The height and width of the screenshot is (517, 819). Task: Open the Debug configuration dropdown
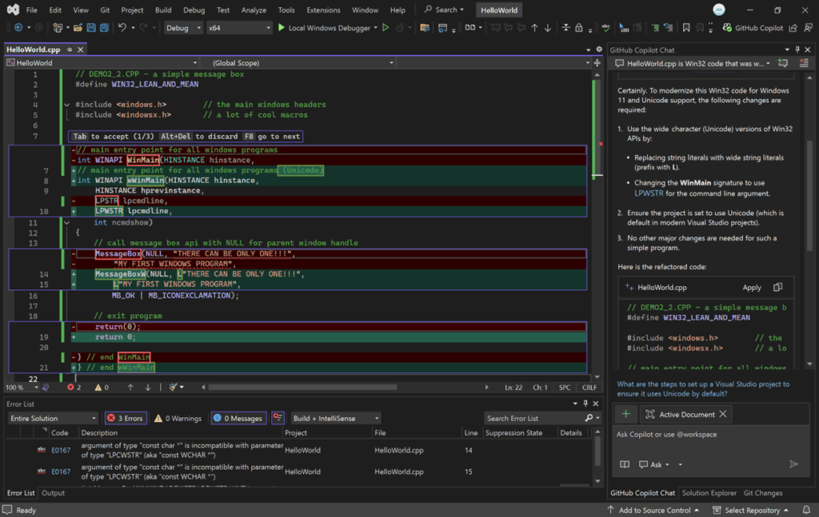click(182, 28)
